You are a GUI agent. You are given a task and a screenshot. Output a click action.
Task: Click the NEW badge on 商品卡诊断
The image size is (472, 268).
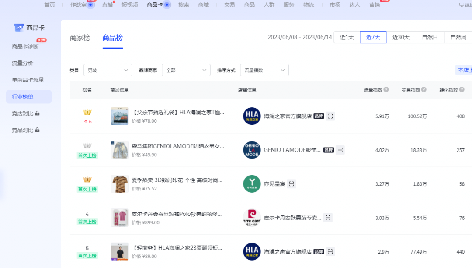(x=42, y=40)
